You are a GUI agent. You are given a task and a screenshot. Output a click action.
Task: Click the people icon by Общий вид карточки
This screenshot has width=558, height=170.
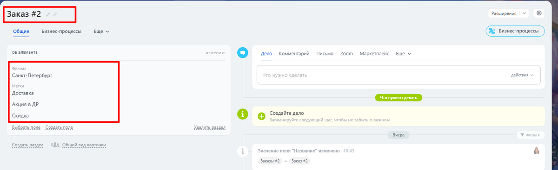pos(55,145)
